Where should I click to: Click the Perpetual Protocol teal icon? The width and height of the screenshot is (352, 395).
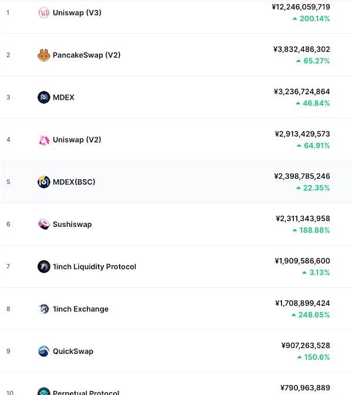(x=43, y=391)
